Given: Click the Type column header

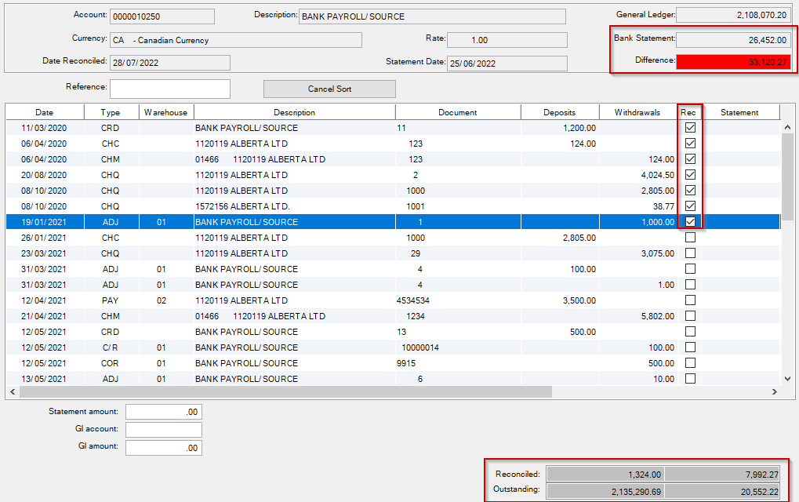Looking at the screenshot, I should pyautogui.click(x=111, y=112).
